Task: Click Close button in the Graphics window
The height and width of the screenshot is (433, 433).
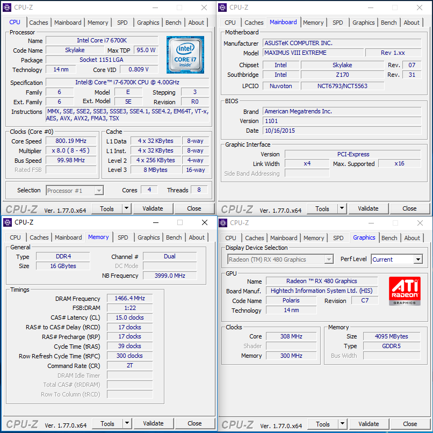Action: click(x=410, y=424)
